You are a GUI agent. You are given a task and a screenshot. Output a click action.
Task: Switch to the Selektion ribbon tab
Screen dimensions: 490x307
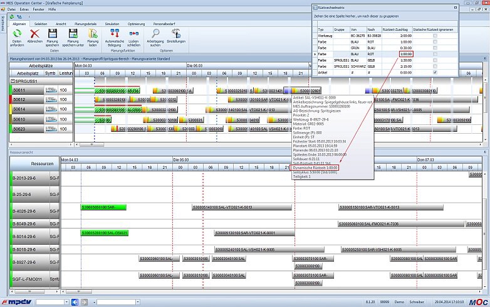pos(41,24)
